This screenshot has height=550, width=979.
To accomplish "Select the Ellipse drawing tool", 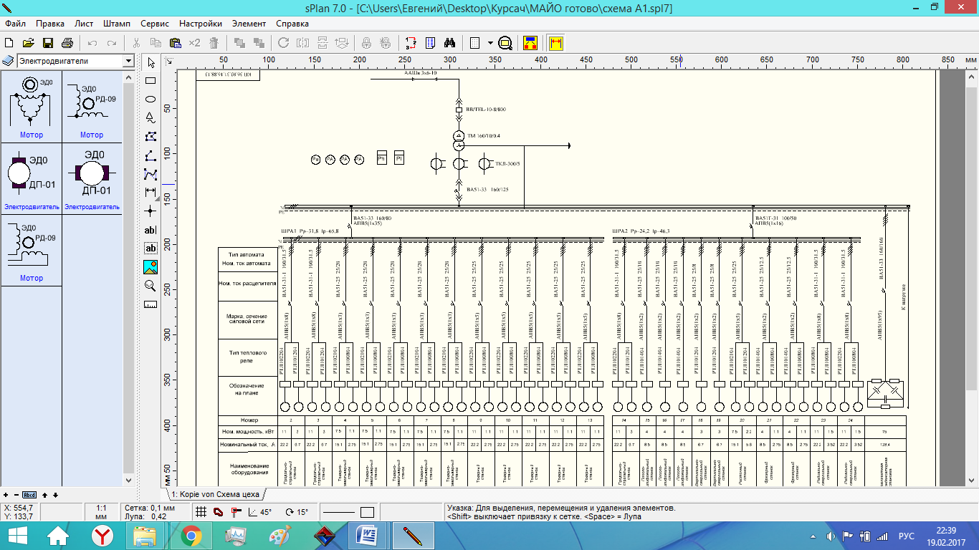I will point(151,99).
